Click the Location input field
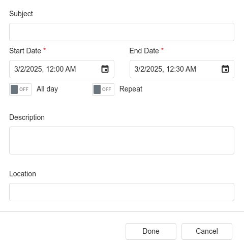The height and width of the screenshot is (249, 244). coord(121,192)
